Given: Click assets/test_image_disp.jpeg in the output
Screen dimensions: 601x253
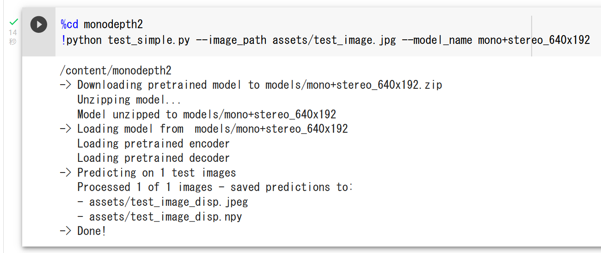Looking at the screenshot, I should [x=169, y=202].
